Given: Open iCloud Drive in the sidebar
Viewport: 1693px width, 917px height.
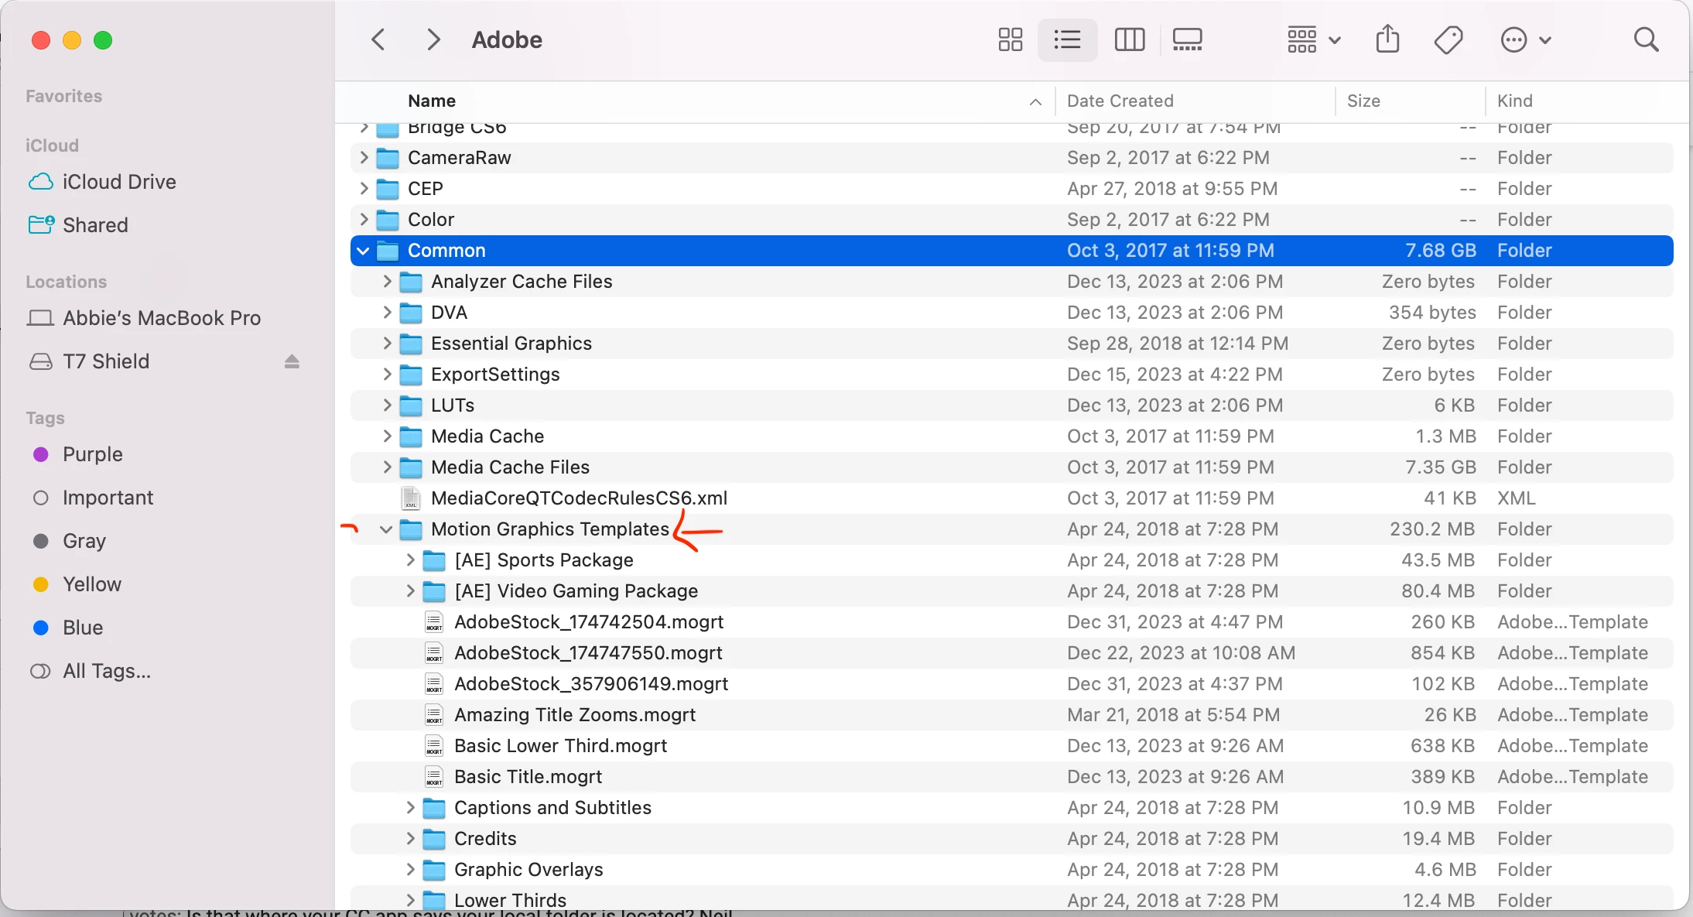Looking at the screenshot, I should [x=118, y=182].
